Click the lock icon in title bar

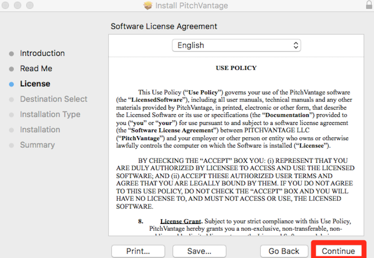pos(369,5)
